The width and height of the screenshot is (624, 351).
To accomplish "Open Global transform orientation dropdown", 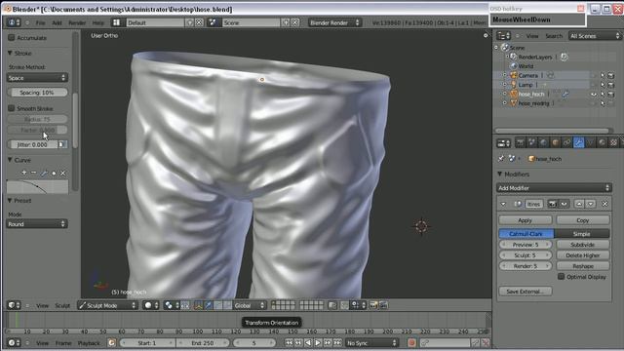I will pos(250,305).
